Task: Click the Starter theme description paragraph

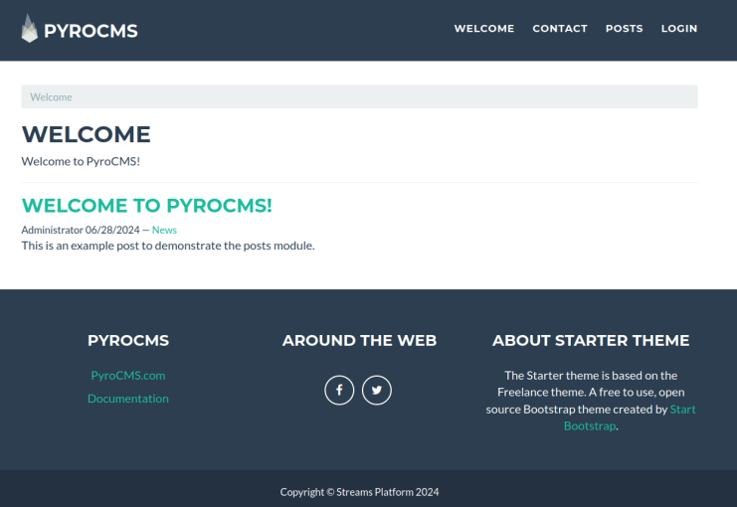Action: [x=591, y=401]
